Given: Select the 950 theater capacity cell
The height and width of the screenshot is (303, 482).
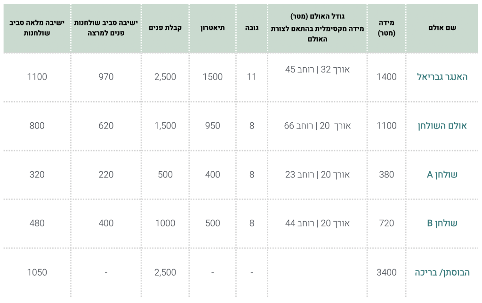Looking at the screenshot, I should 212,126.
